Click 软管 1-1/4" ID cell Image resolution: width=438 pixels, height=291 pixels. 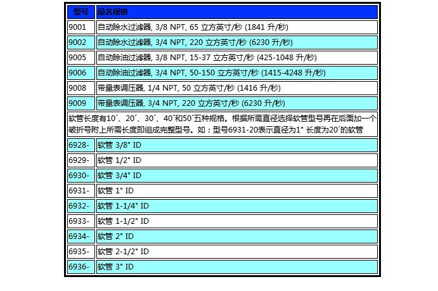click(237, 206)
